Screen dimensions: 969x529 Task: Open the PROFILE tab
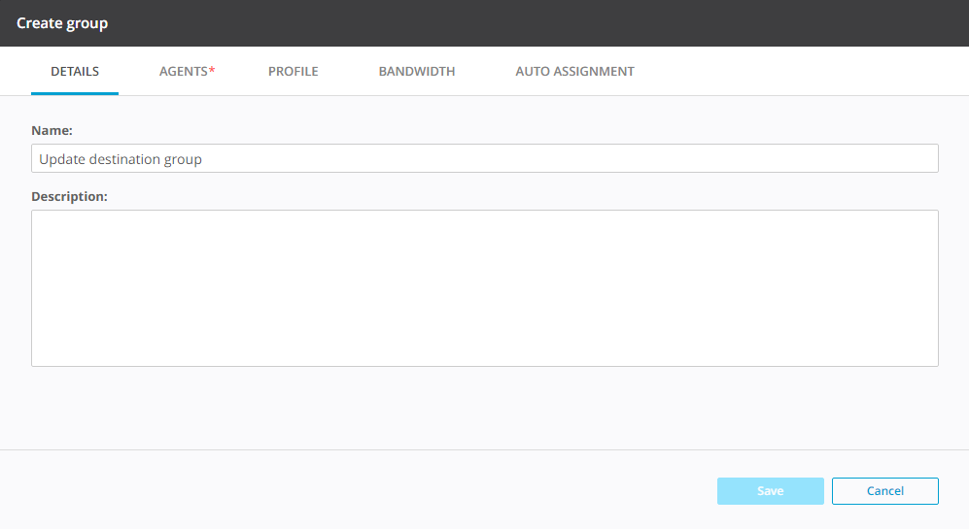coord(293,72)
